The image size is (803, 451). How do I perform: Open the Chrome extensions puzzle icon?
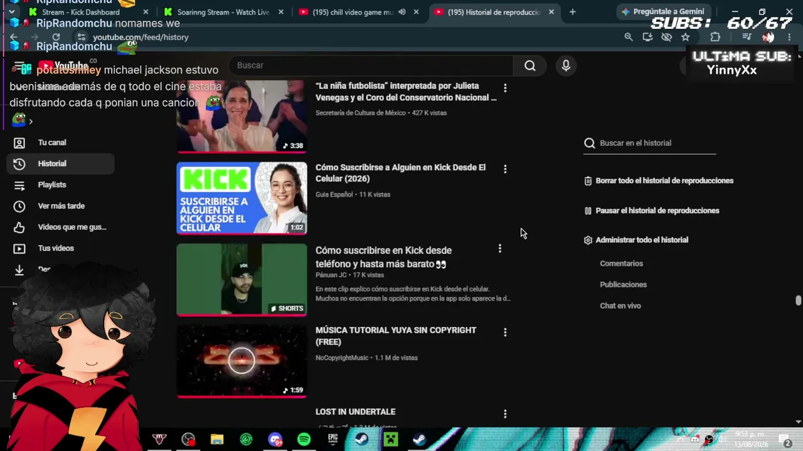[x=715, y=37]
